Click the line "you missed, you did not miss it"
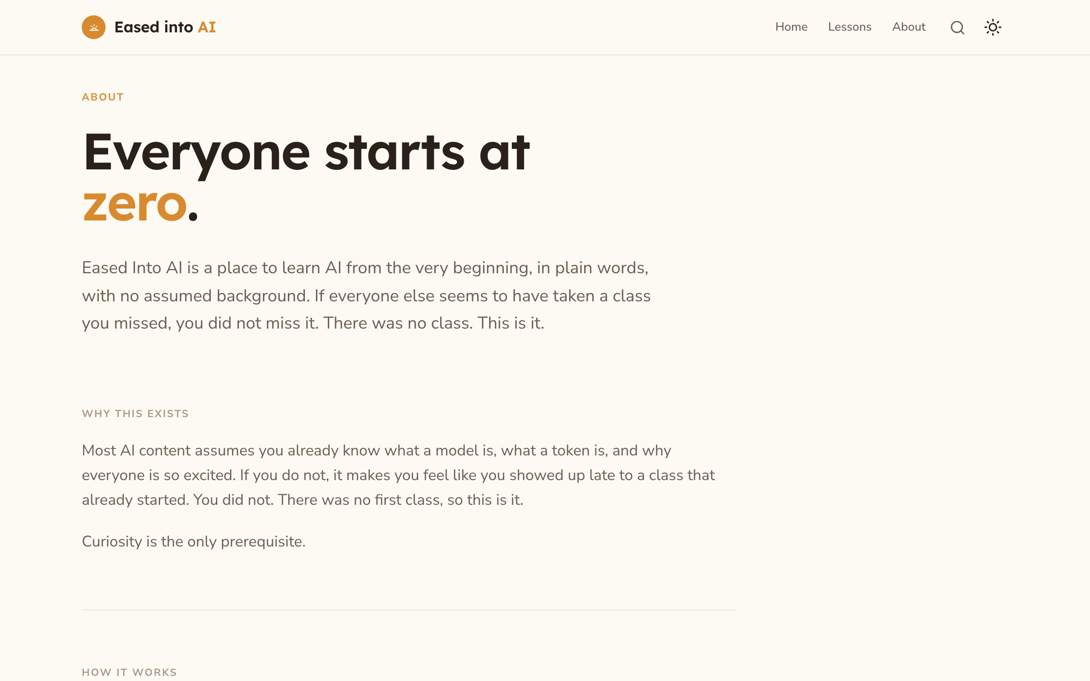This screenshot has height=681, width=1090. 313,323
